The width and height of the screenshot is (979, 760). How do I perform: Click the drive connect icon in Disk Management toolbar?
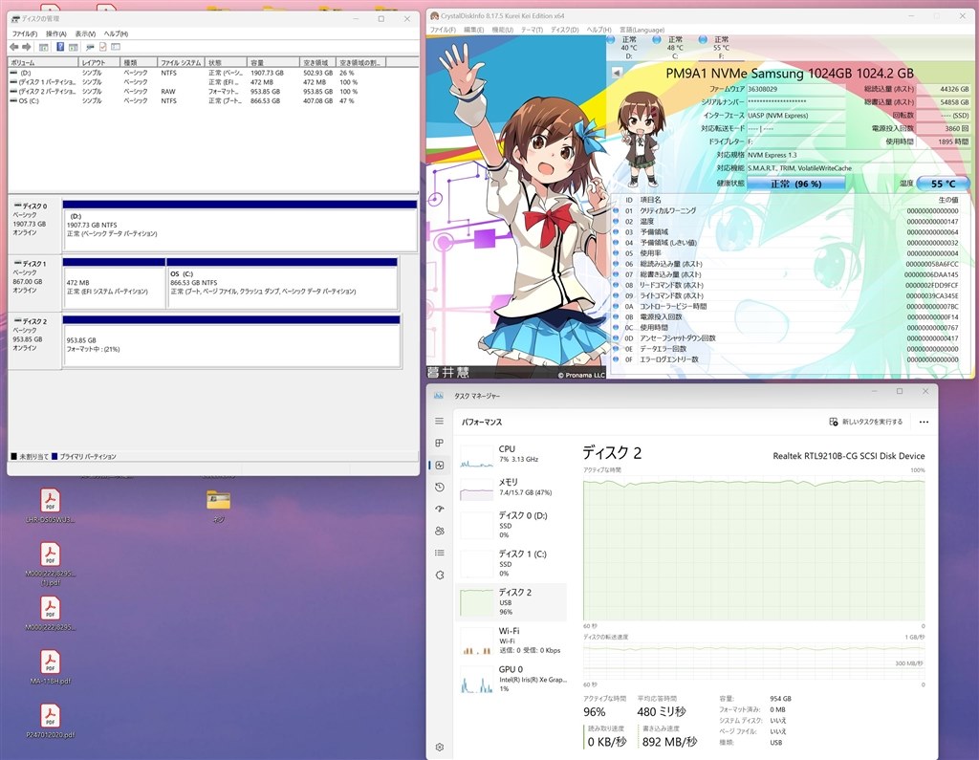90,47
